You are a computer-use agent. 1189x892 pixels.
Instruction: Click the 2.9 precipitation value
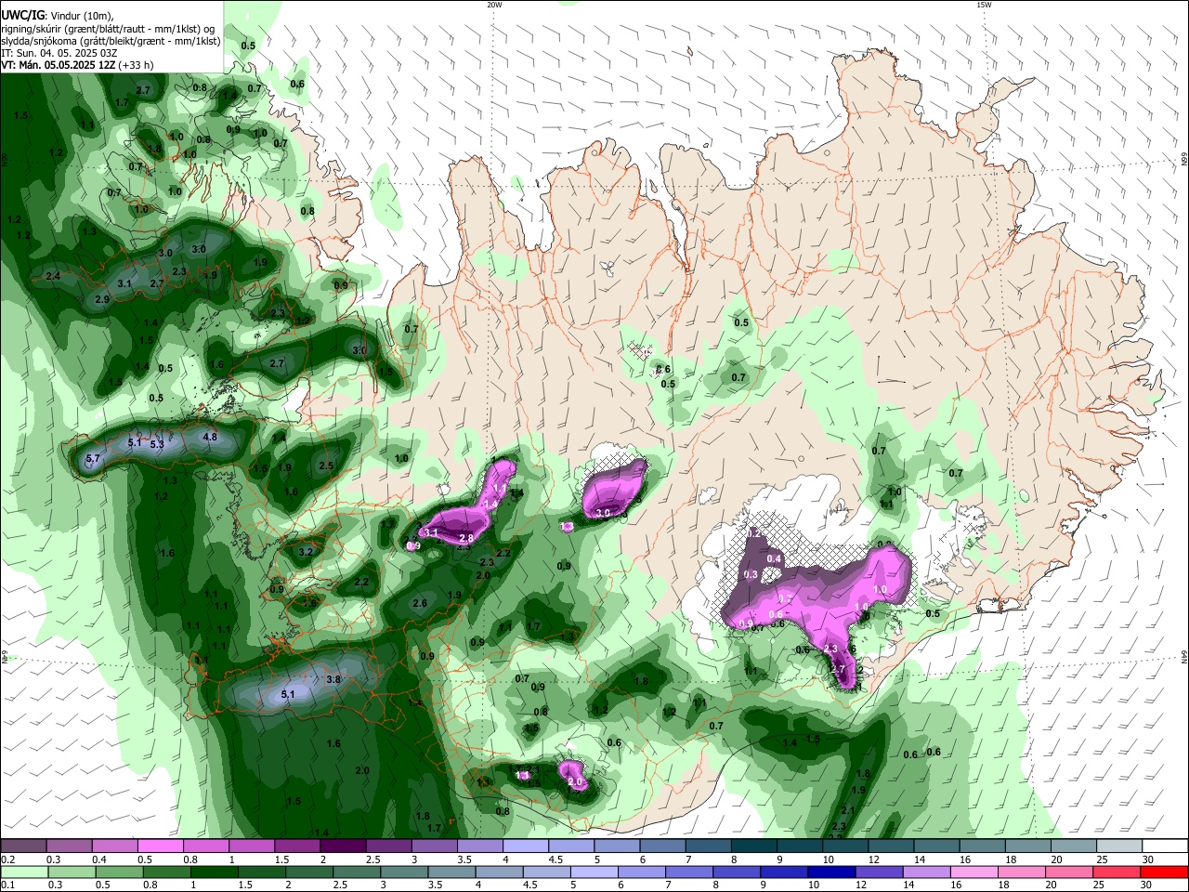[x=102, y=299]
